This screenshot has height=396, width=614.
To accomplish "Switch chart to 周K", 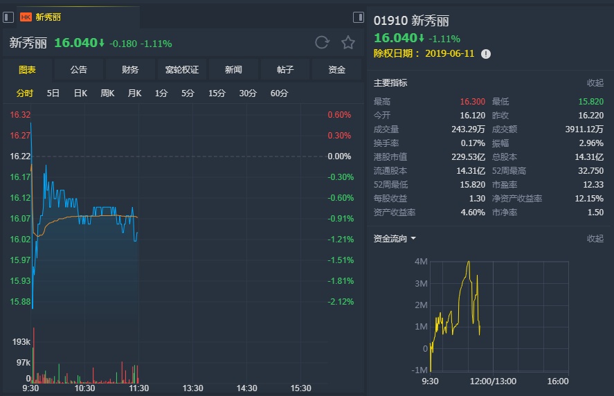I will [x=108, y=93].
